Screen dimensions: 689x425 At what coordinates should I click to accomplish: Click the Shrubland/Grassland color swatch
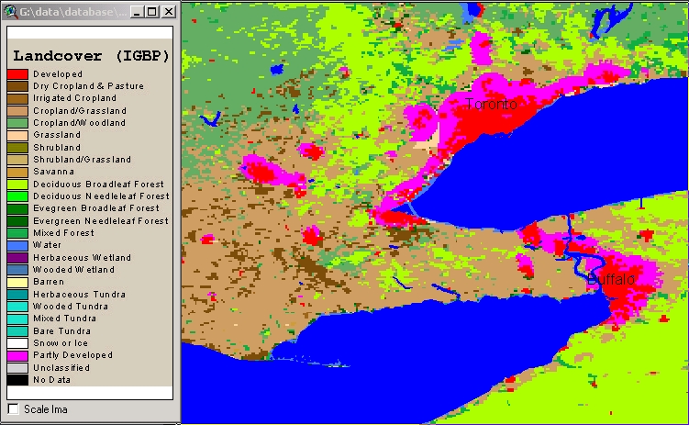pos(17,160)
